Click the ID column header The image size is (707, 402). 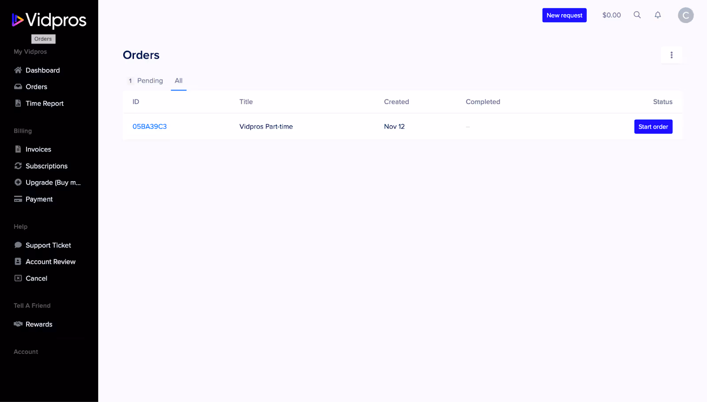pos(136,102)
